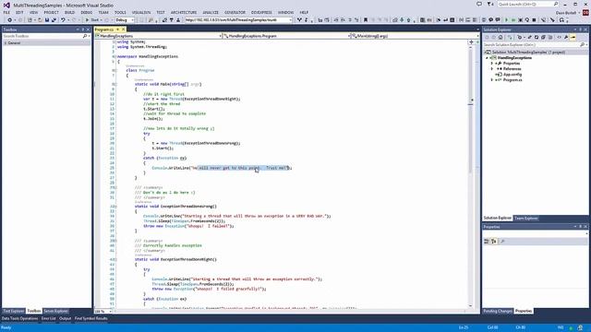The image size is (591, 332).
Task: Click the View Code icon in Solution Explorer
Action: tap(559, 37)
